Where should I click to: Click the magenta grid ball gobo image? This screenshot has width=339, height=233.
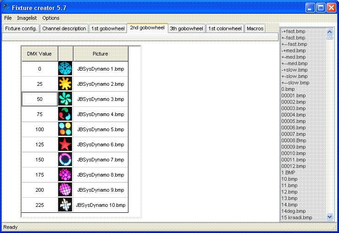pyautogui.click(x=65, y=190)
